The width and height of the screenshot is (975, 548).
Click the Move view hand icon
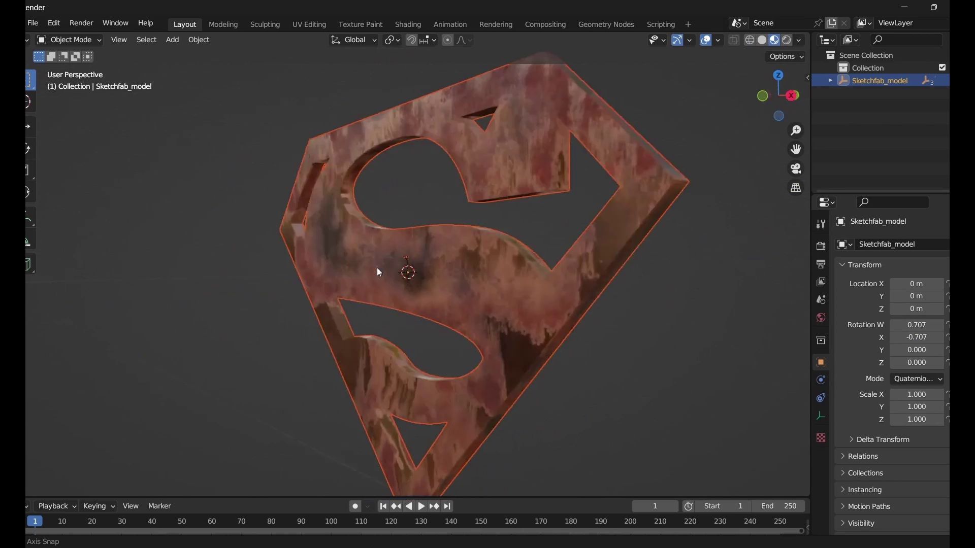pyautogui.click(x=796, y=150)
